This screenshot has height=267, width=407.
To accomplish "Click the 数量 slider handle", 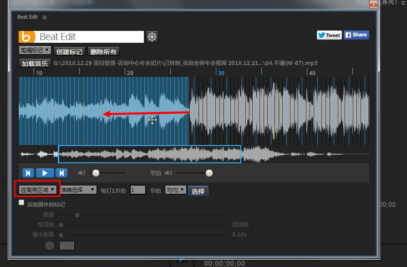I will [x=77, y=215].
